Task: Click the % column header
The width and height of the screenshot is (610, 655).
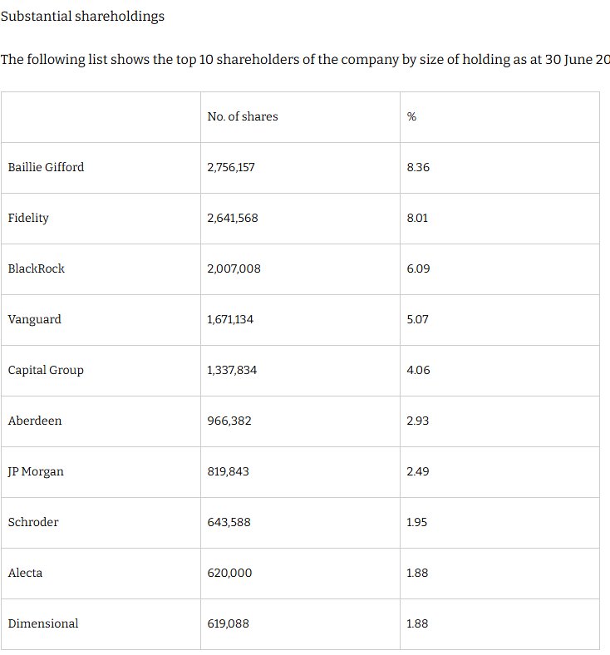Action: point(411,116)
